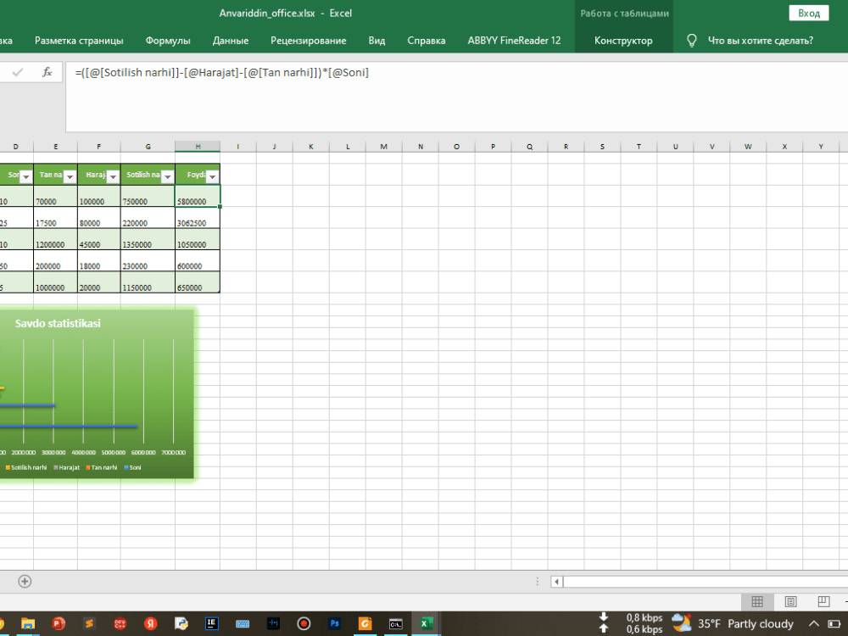Select cell with value 1350000
This screenshot has width=848, height=636.
point(148,239)
